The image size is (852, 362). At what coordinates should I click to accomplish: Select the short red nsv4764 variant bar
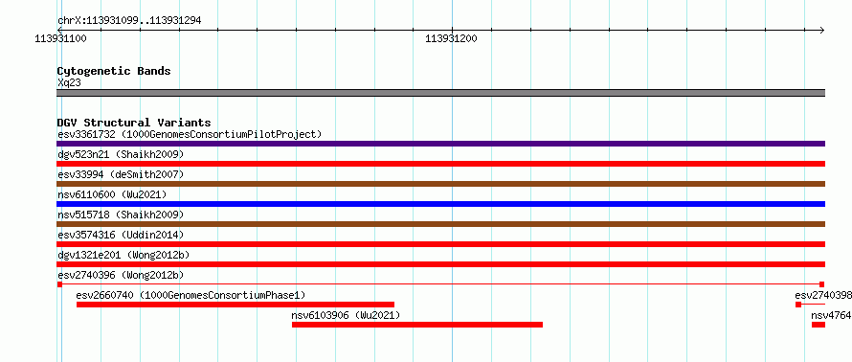tap(818, 325)
